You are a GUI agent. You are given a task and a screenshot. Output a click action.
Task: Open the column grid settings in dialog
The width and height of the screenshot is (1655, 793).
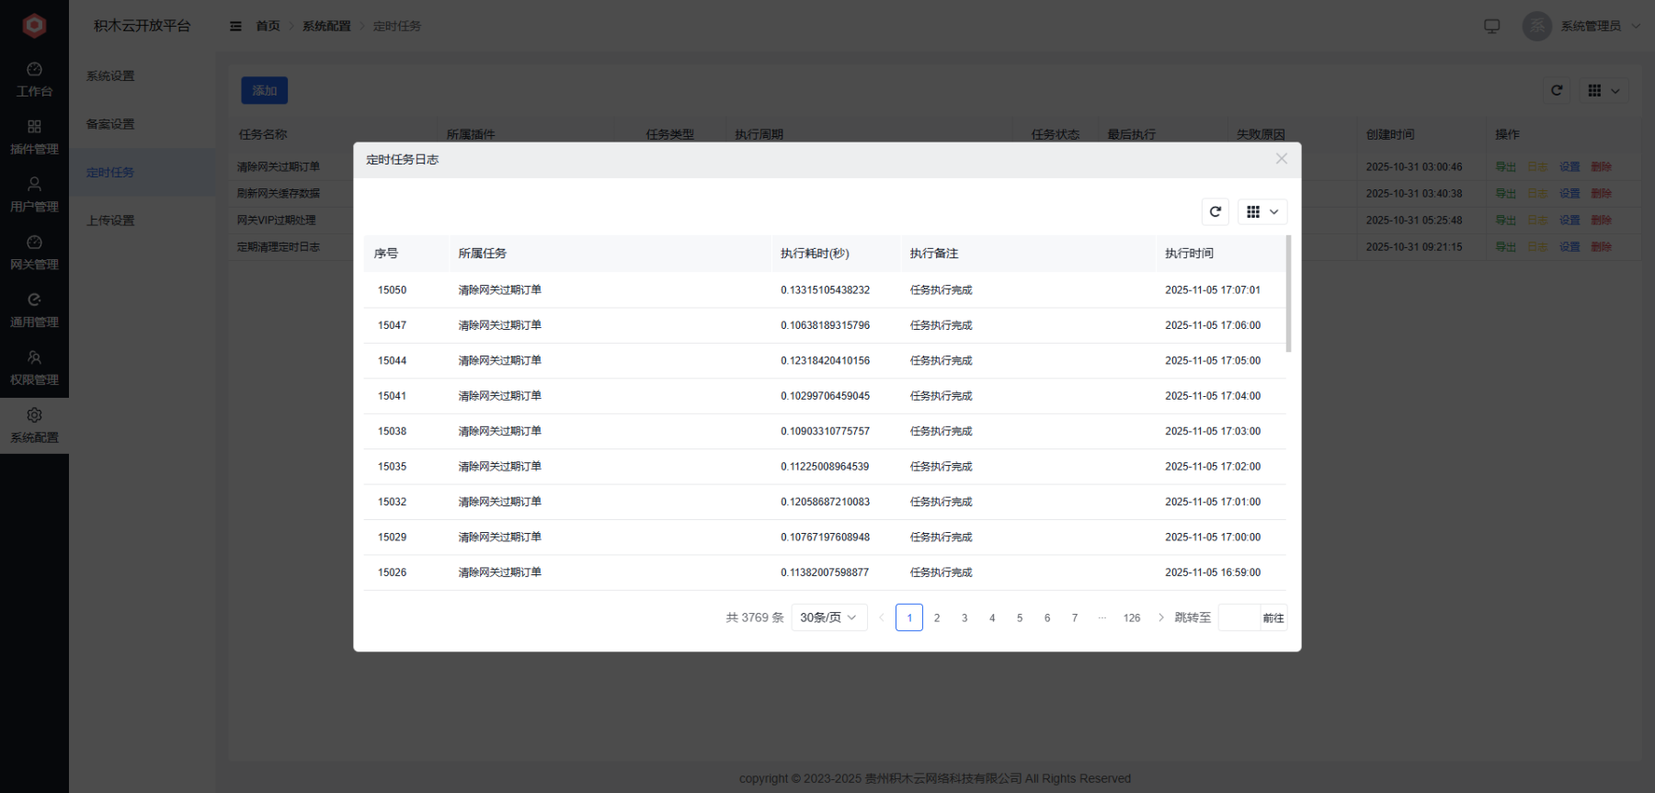click(x=1261, y=212)
